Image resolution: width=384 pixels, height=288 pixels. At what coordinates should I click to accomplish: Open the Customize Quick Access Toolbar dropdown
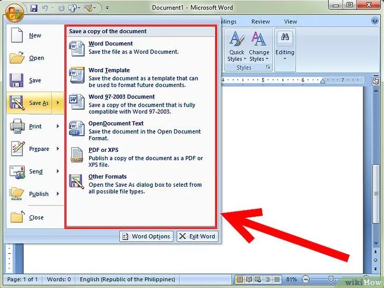(x=107, y=8)
